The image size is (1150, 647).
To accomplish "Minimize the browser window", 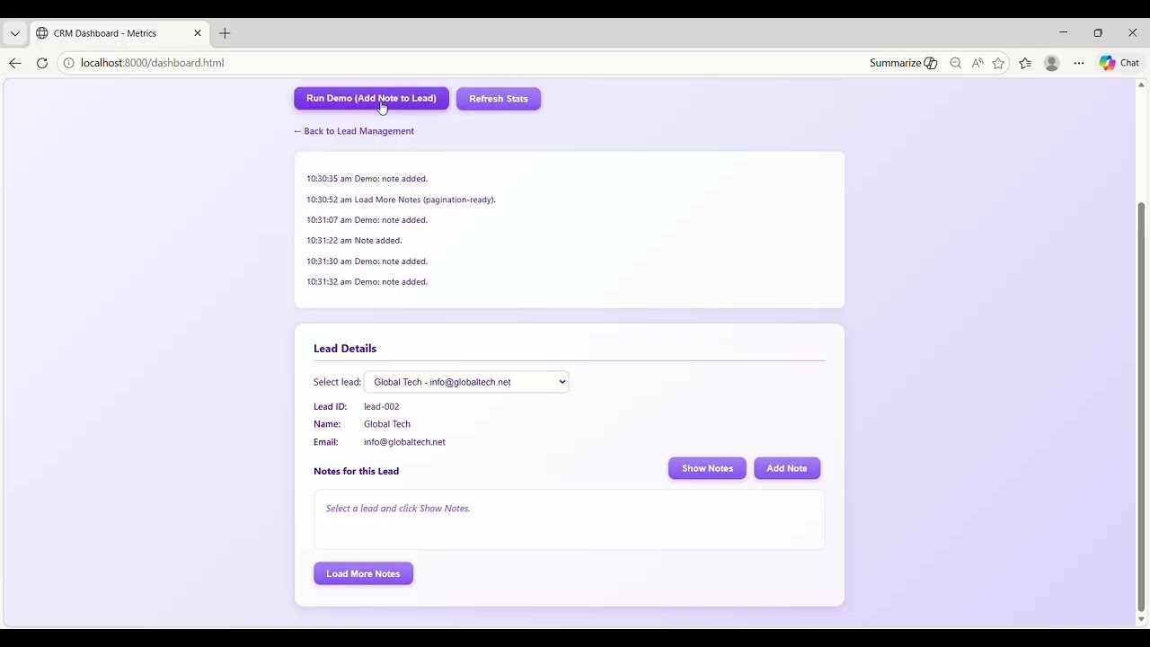I will coord(1064,33).
